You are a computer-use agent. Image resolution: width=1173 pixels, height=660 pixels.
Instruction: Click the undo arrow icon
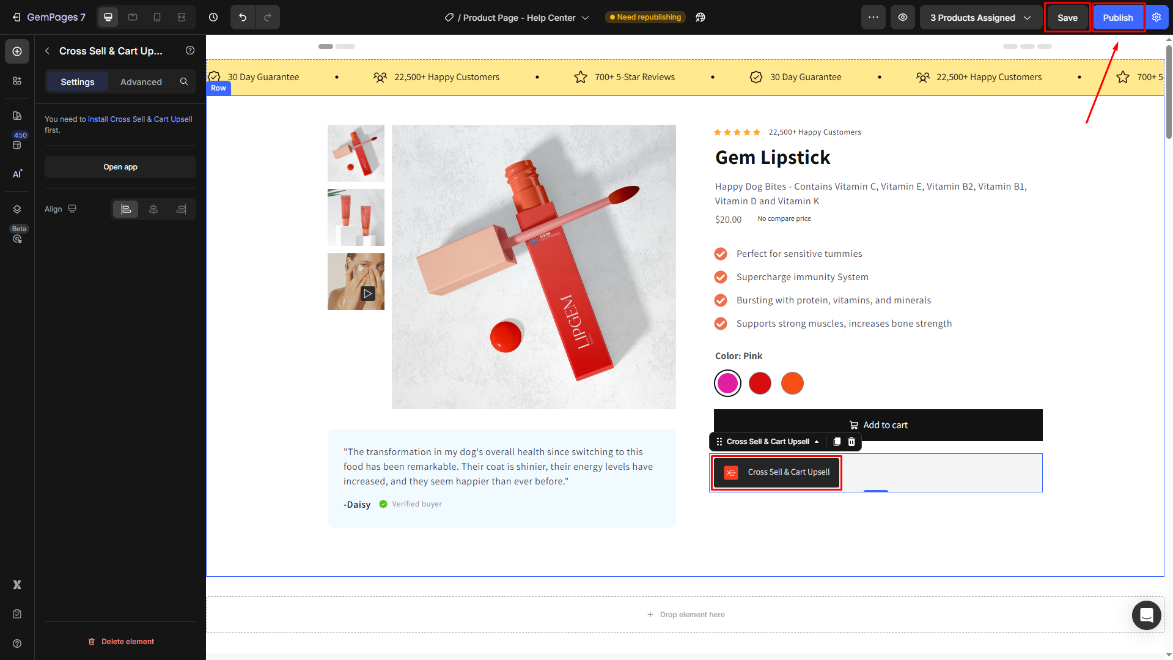[243, 17]
